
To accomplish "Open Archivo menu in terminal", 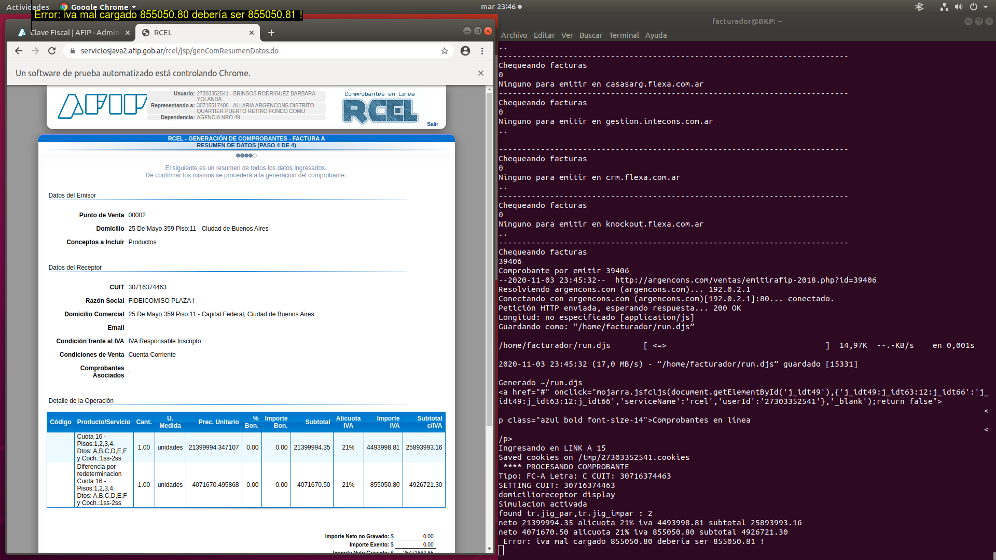I will pos(514,35).
